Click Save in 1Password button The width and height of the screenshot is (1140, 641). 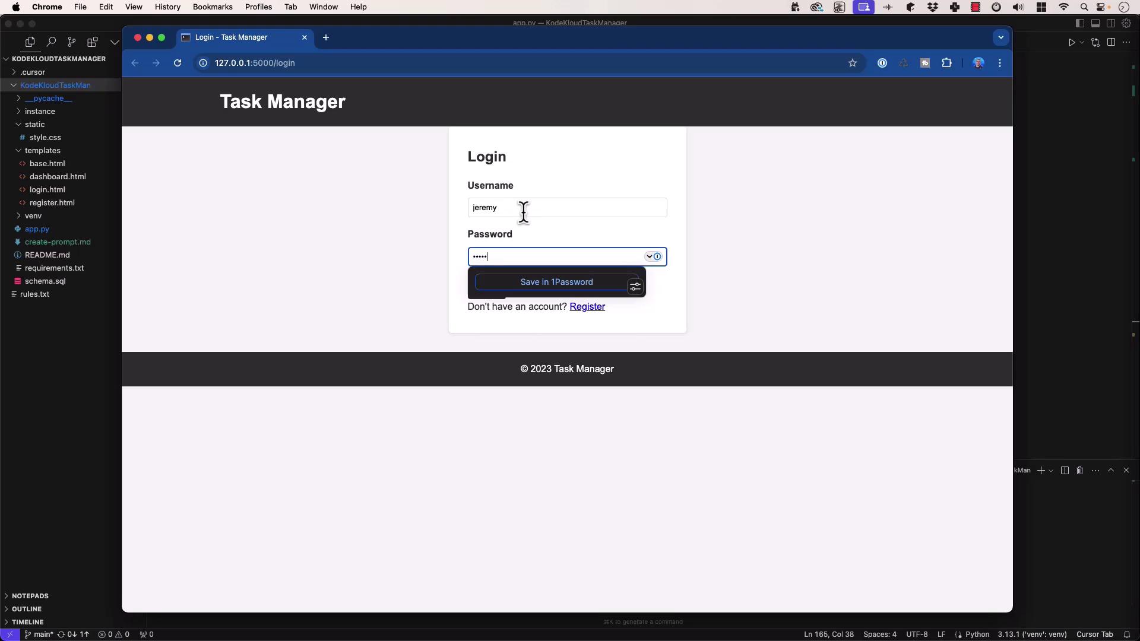pyautogui.click(x=556, y=282)
